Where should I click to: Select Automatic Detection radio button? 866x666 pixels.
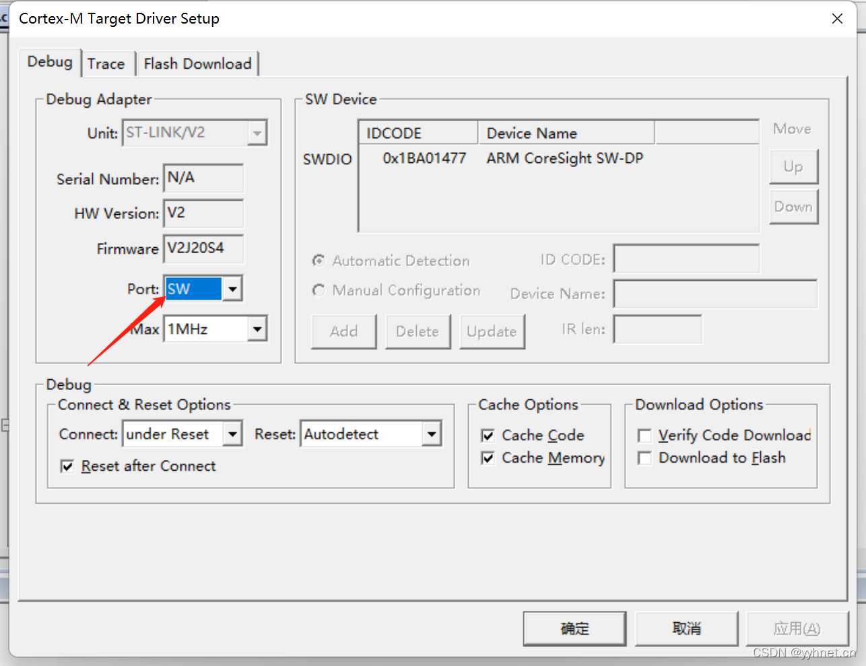[319, 261]
